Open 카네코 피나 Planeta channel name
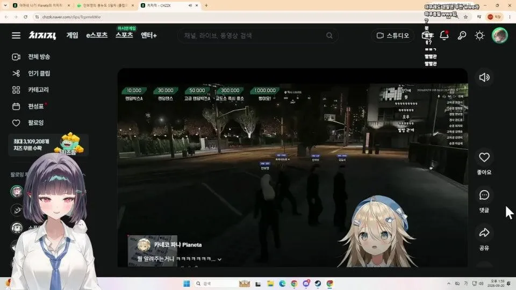Screen dimensions: 516x290 178,245
